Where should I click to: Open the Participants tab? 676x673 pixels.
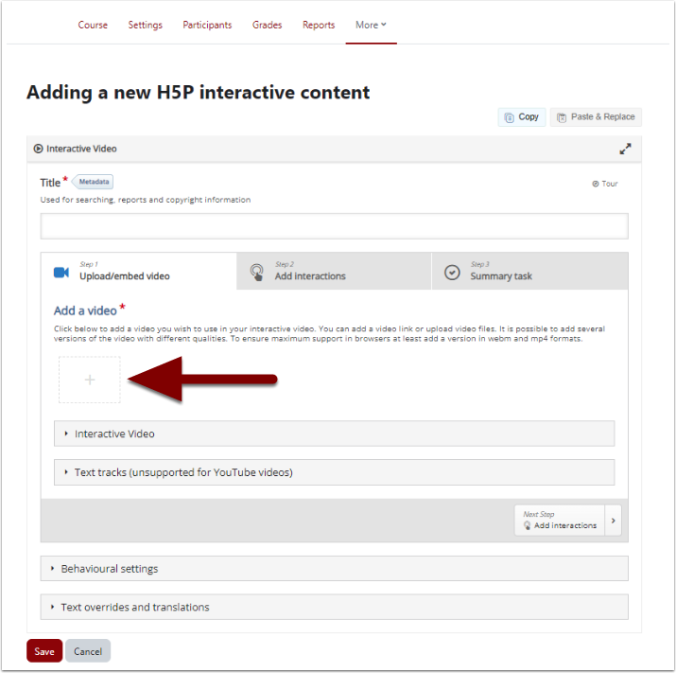tap(207, 25)
